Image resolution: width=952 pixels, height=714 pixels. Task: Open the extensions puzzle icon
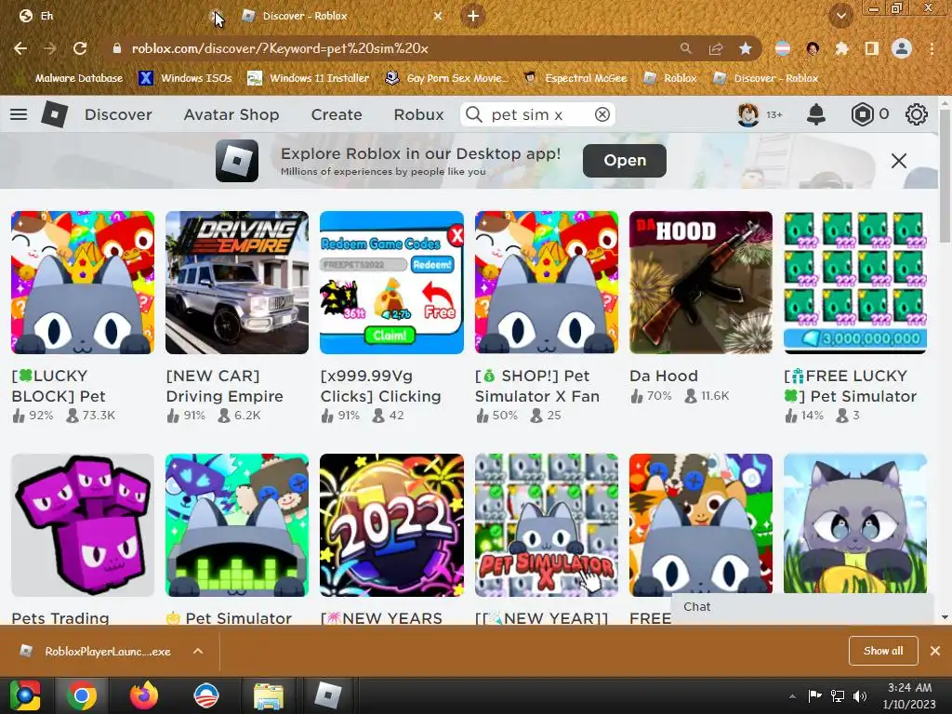[x=842, y=48]
